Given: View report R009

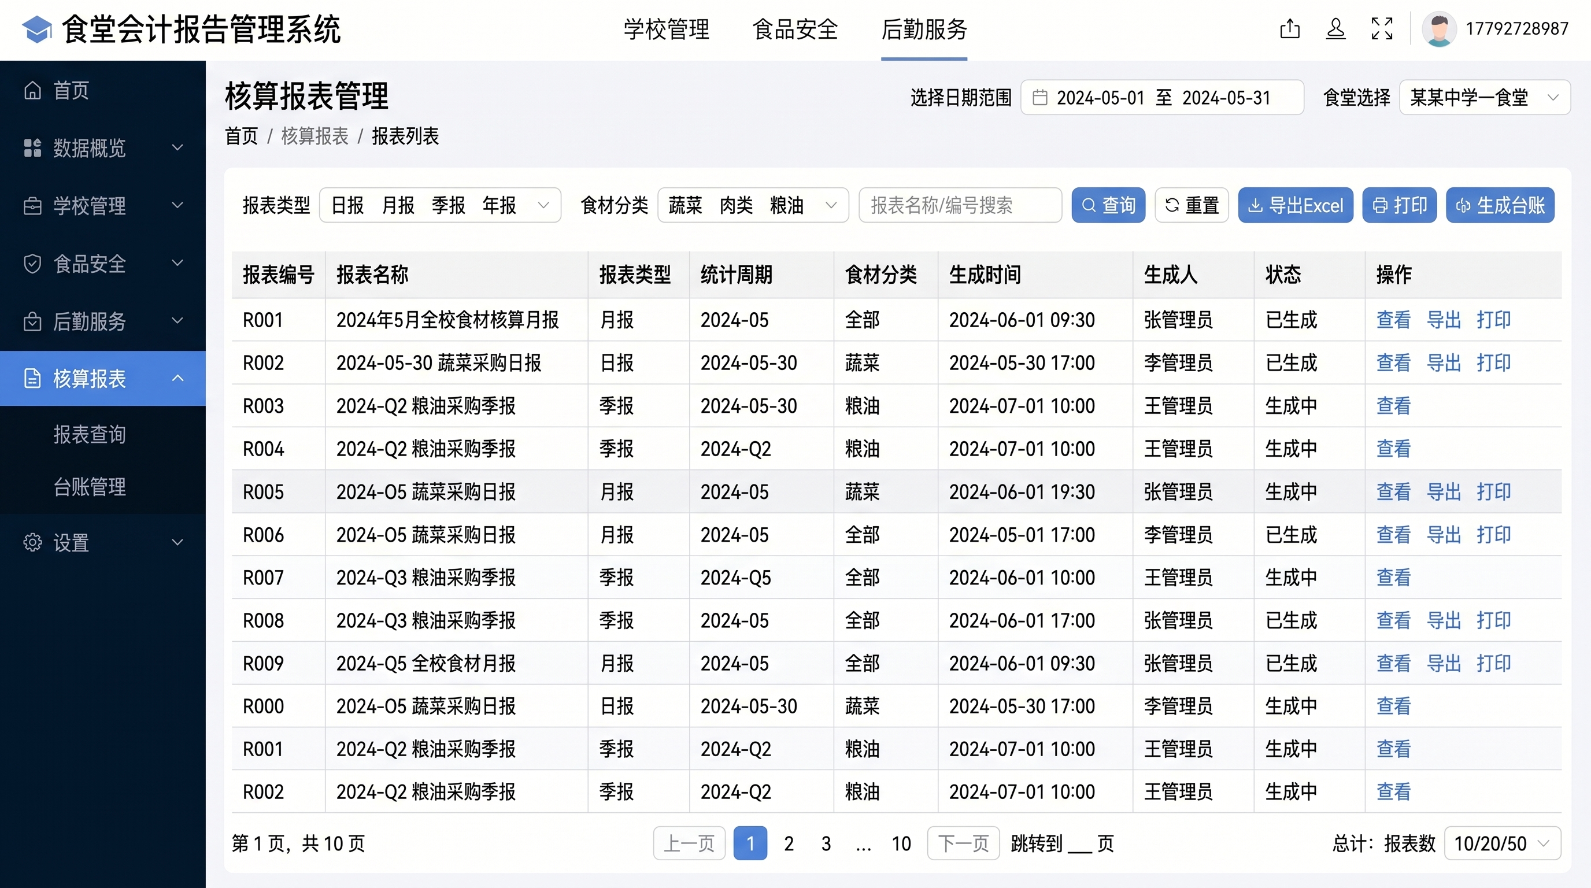Looking at the screenshot, I should click(1393, 664).
